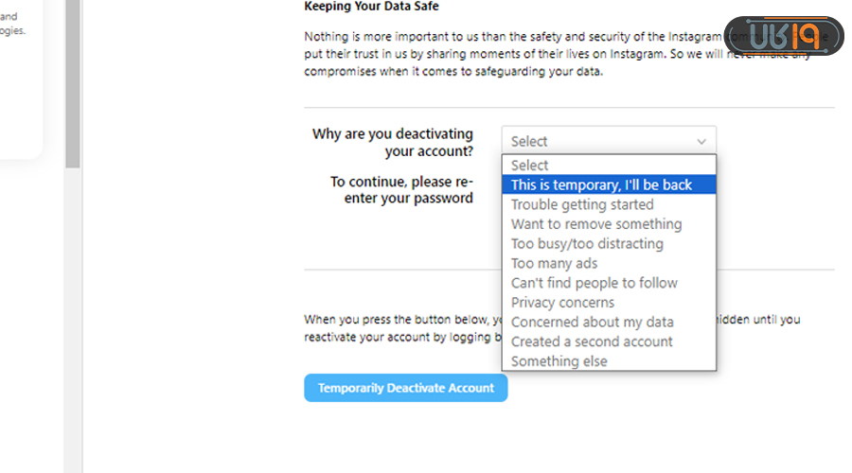852x473 pixels.
Task: Click the 're-enter your password' label
Action: click(401, 190)
